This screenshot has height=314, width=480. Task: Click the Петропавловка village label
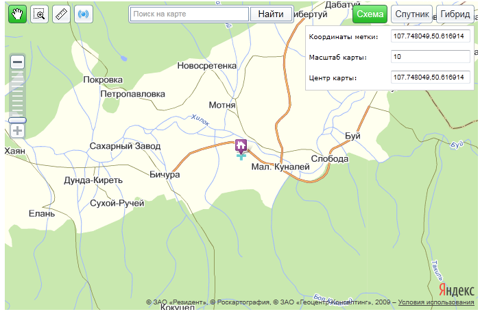(132, 94)
